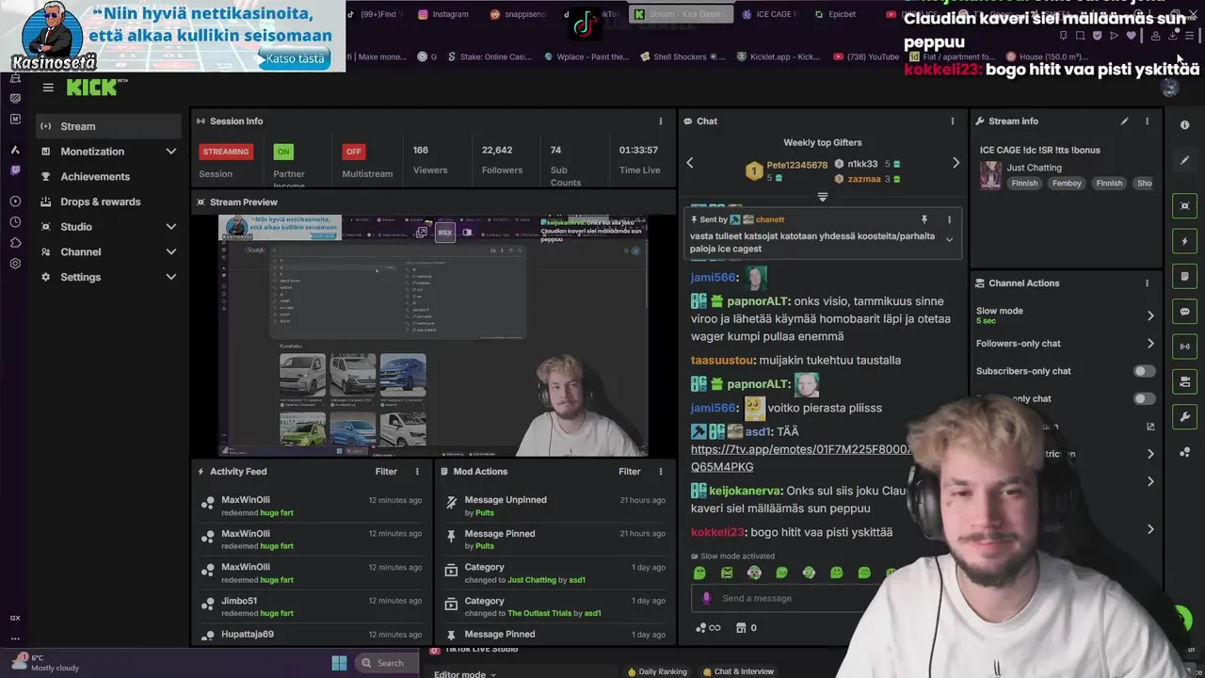Click the pencil icon in right sidebar
The height and width of the screenshot is (678, 1205).
[1184, 160]
